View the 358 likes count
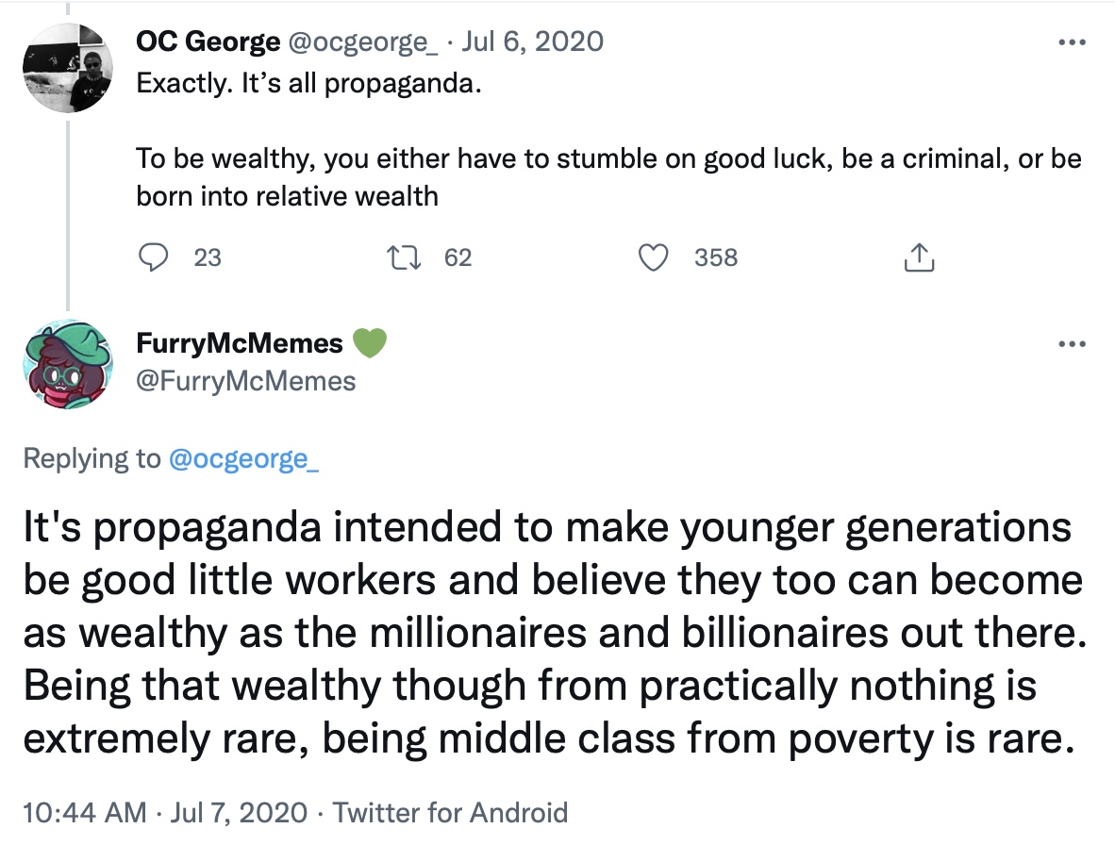This screenshot has width=1115, height=845. [x=716, y=257]
